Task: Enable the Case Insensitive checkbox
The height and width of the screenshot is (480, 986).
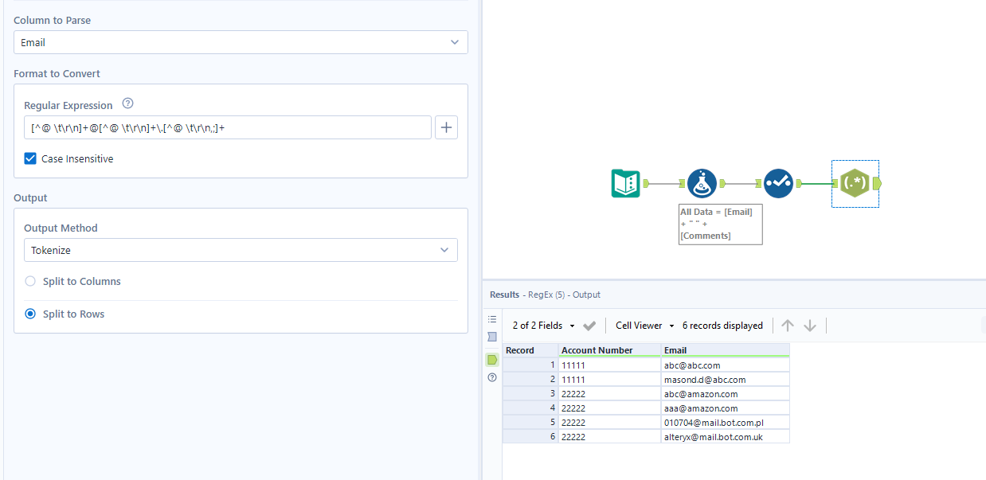Action: pos(29,158)
